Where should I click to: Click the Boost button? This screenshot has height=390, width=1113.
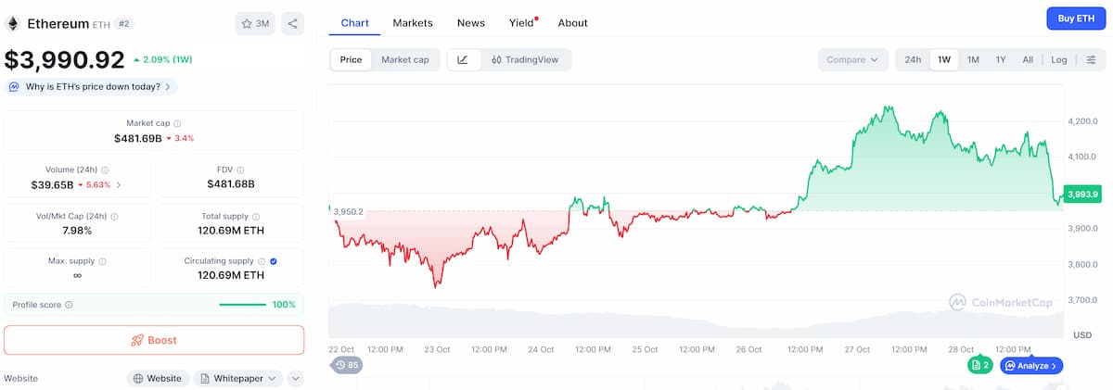click(x=154, y=340)
